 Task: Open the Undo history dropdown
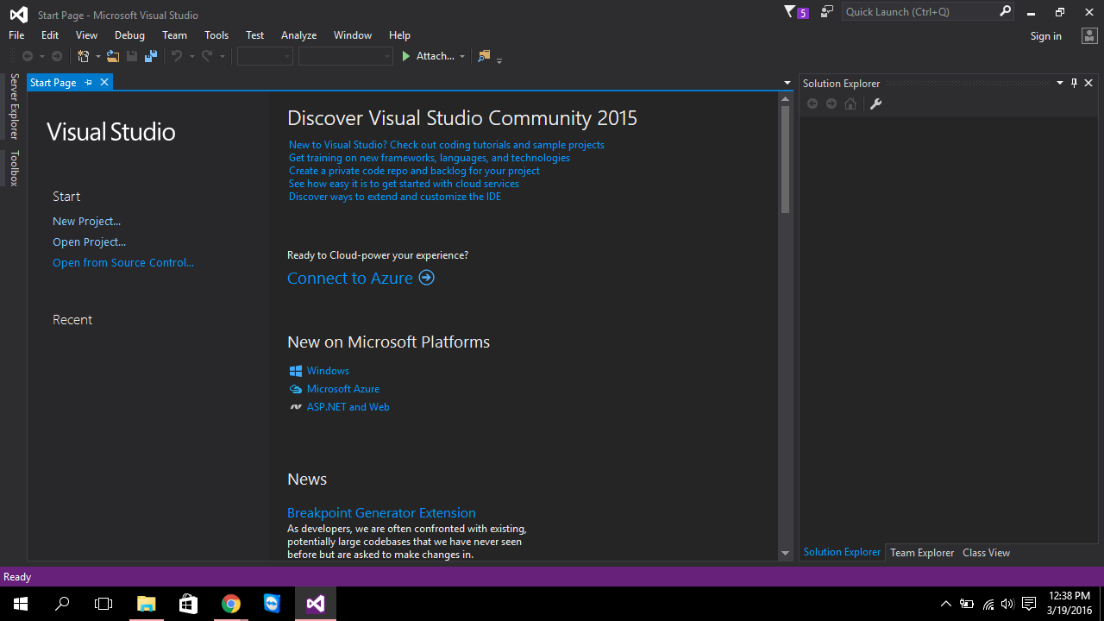tap(191, 55)
